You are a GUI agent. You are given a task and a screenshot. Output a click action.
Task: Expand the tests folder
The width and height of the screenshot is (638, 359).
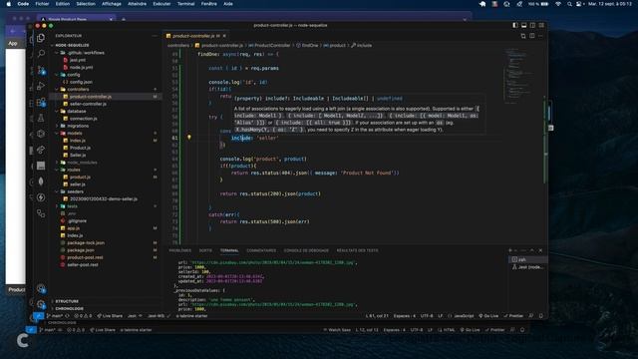tap(72, 206)
